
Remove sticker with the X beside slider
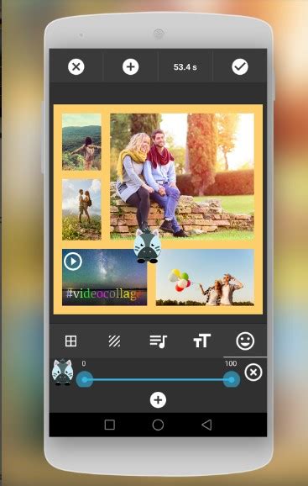pos(253,372)
